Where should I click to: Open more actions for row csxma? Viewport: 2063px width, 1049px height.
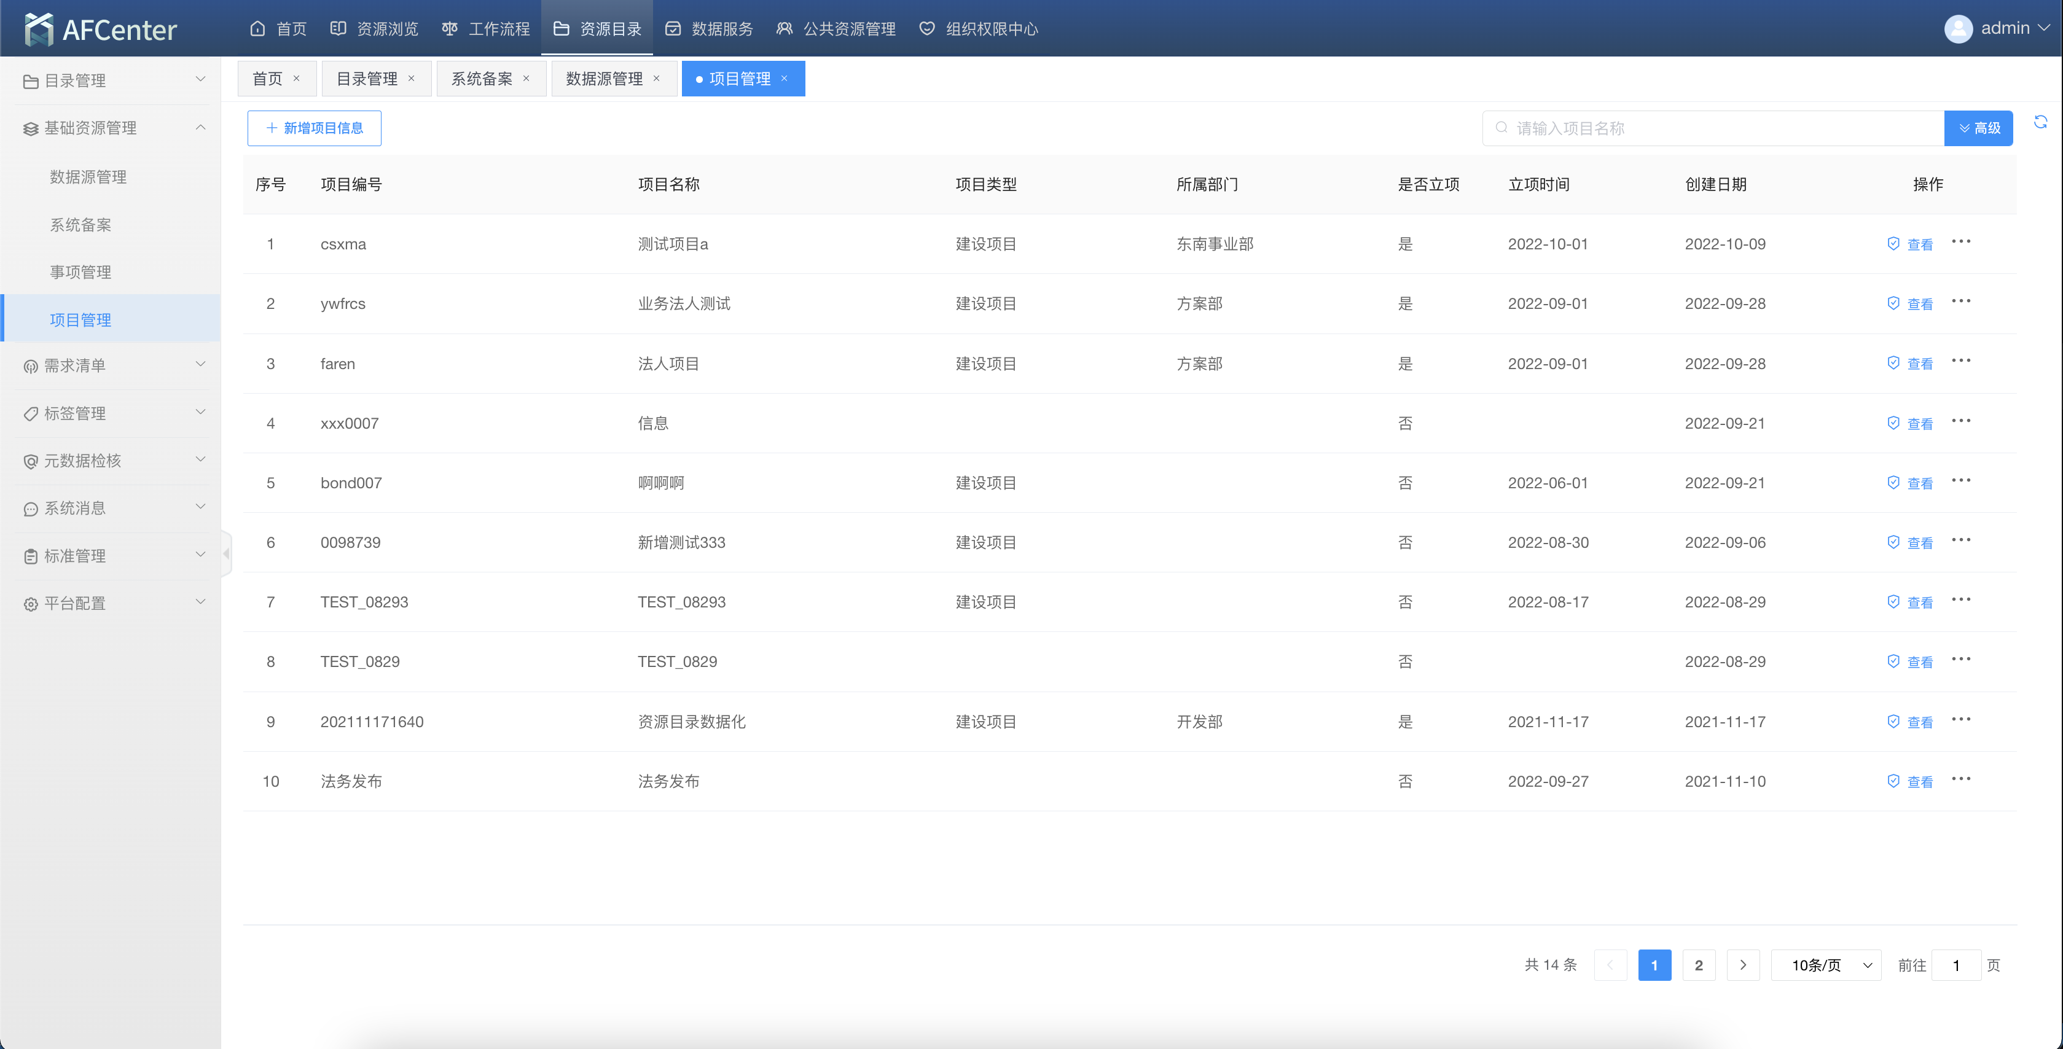tap(1961, 242)
